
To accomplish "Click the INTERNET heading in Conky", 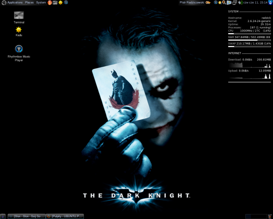I will coord(235,53).
